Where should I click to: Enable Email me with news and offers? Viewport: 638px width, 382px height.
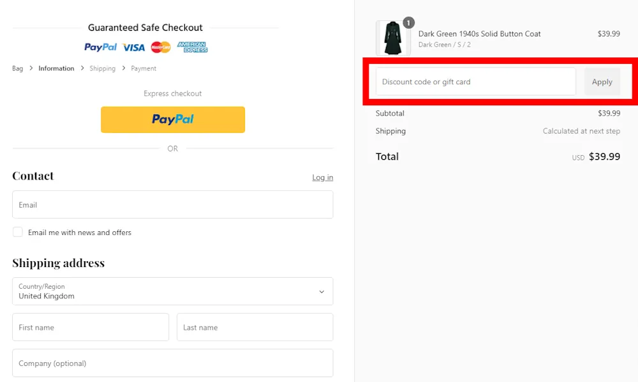(x=18, y=233)
